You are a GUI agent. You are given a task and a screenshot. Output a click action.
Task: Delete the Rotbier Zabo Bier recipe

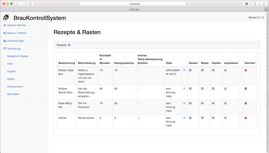pos(246,70)
